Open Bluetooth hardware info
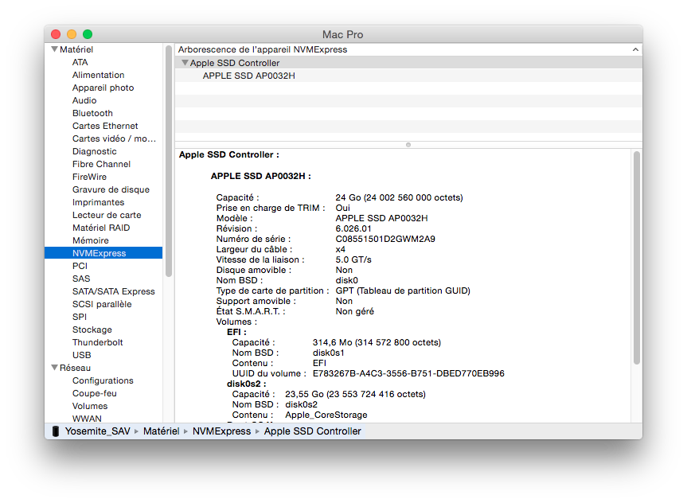Screen dimensions: 687x503 (x=92, y=113)
